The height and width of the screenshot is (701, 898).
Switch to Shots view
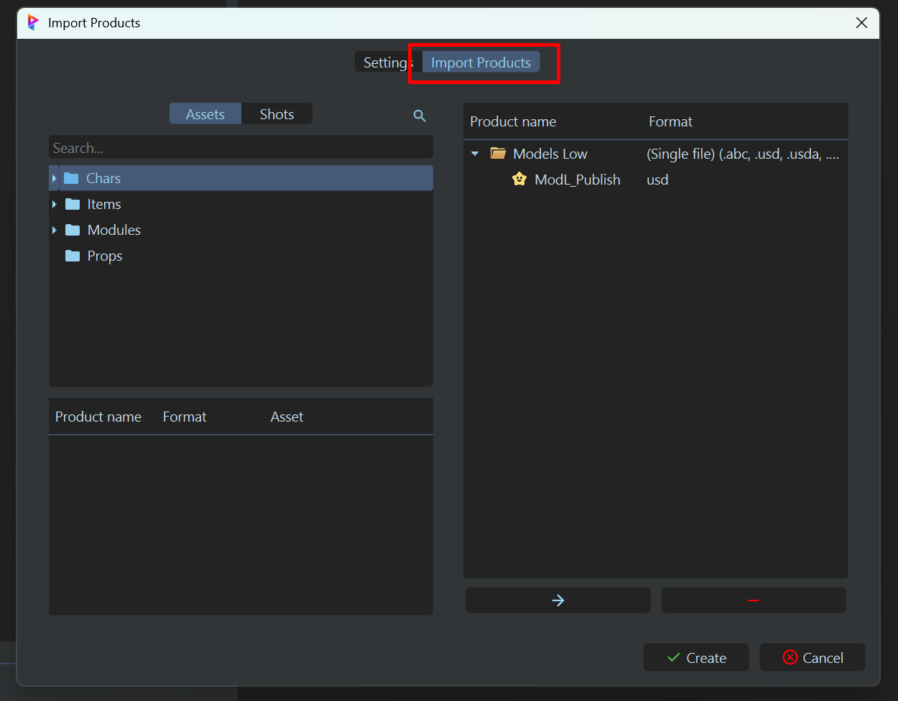coord(277,114)
